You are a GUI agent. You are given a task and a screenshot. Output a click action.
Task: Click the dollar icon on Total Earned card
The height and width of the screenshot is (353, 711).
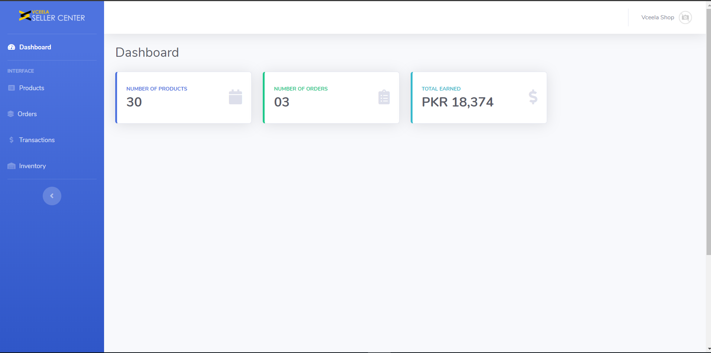533,97
